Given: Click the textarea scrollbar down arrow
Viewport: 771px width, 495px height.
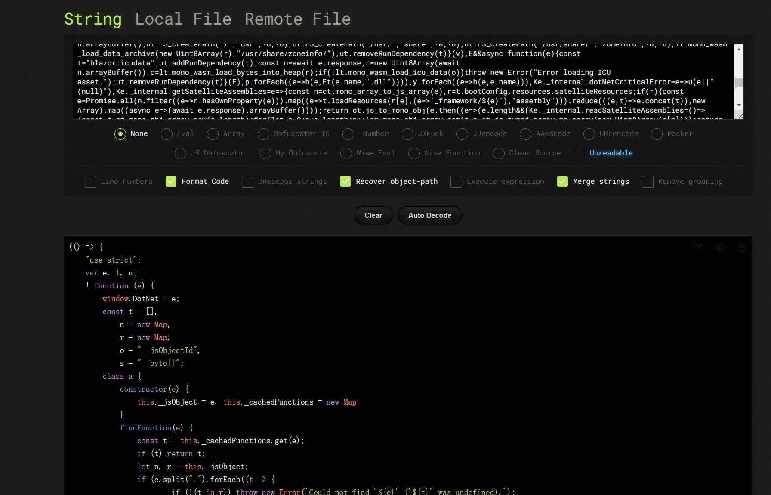Looking at the screenshot, I should pyautogui.click(x=739, y=105).
